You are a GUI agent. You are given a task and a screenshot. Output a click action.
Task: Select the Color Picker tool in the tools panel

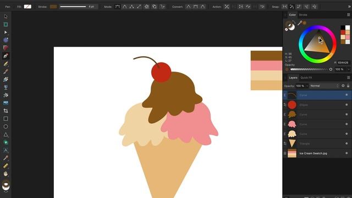tap(5, 158)
